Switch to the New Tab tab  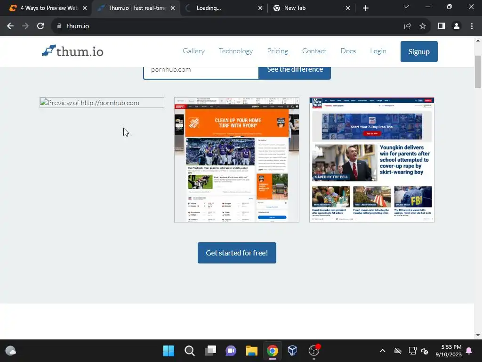click(x=311, y=8)
